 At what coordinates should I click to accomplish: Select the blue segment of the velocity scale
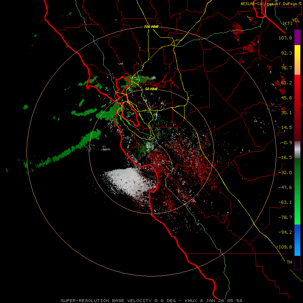tap(297, 240)
